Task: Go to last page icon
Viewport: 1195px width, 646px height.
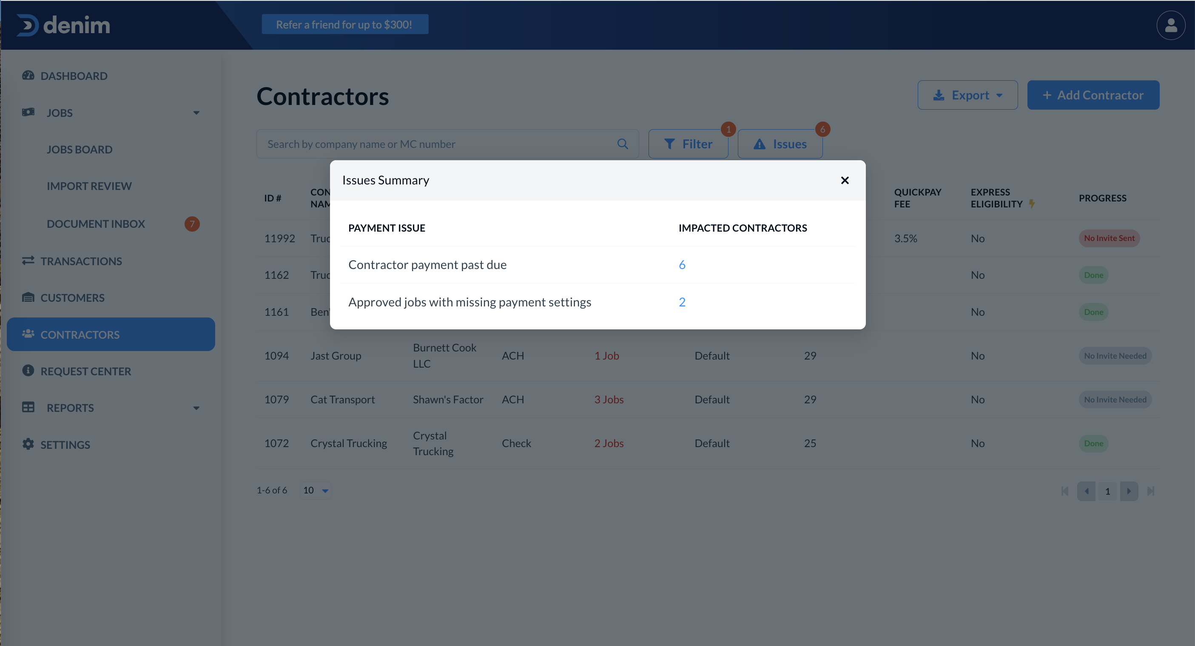Action: click(1150, 492)
